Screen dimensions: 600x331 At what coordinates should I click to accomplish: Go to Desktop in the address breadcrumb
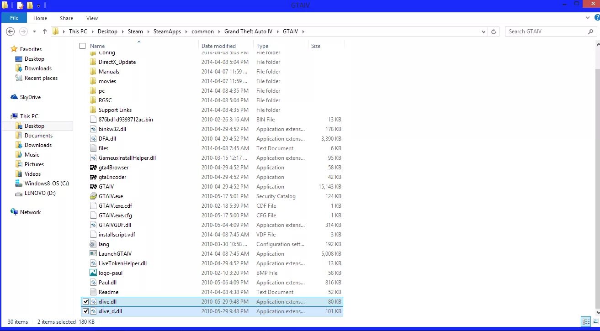click(x=107, y=32)
